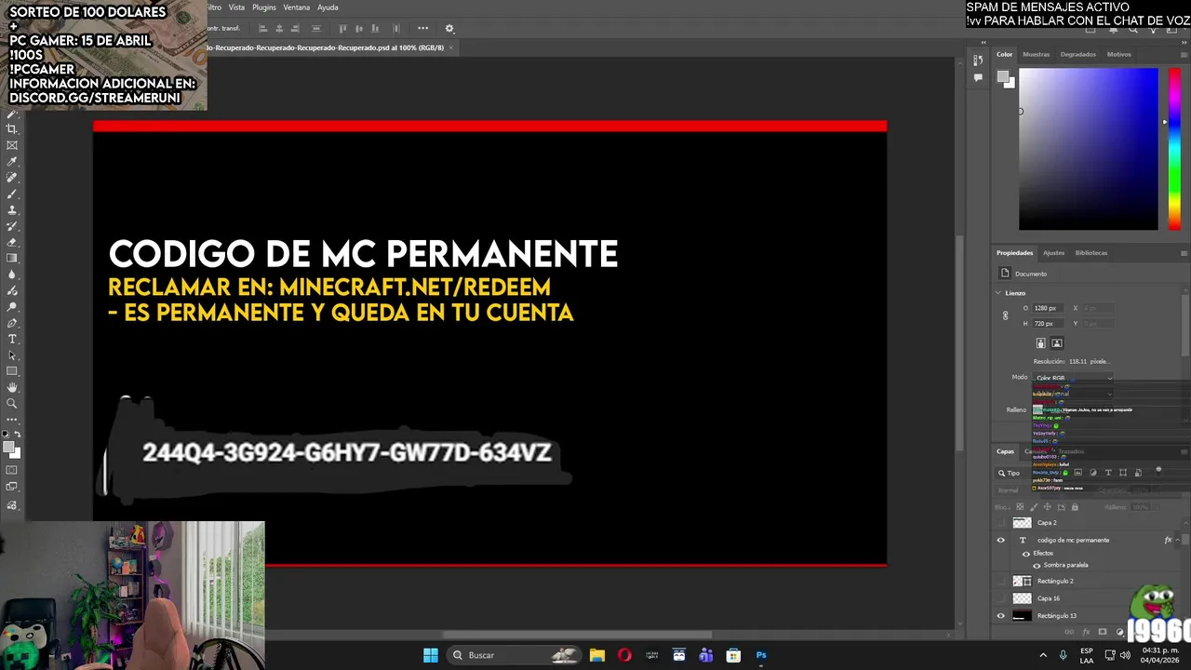Lock all layer attributes padlock
Image resolution: width=1191 pixels, height=670 pixels.
coord(1075,507)
